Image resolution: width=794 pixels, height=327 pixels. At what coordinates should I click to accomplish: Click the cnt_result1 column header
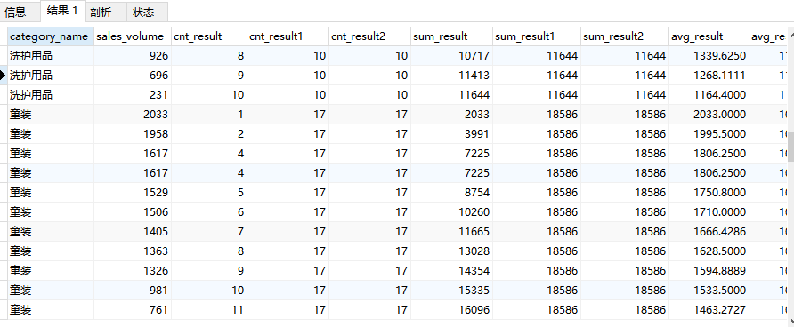288,36
